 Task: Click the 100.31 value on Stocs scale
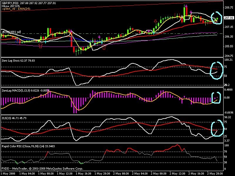tap(229, 60)
